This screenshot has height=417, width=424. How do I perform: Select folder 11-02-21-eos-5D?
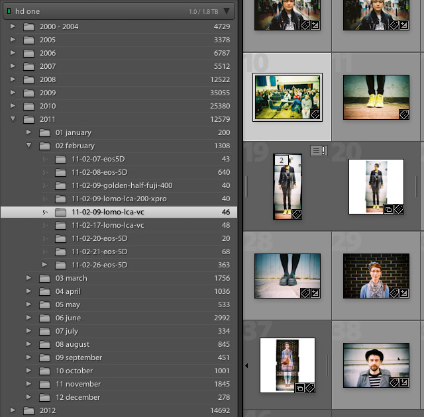tap(119, 252)
